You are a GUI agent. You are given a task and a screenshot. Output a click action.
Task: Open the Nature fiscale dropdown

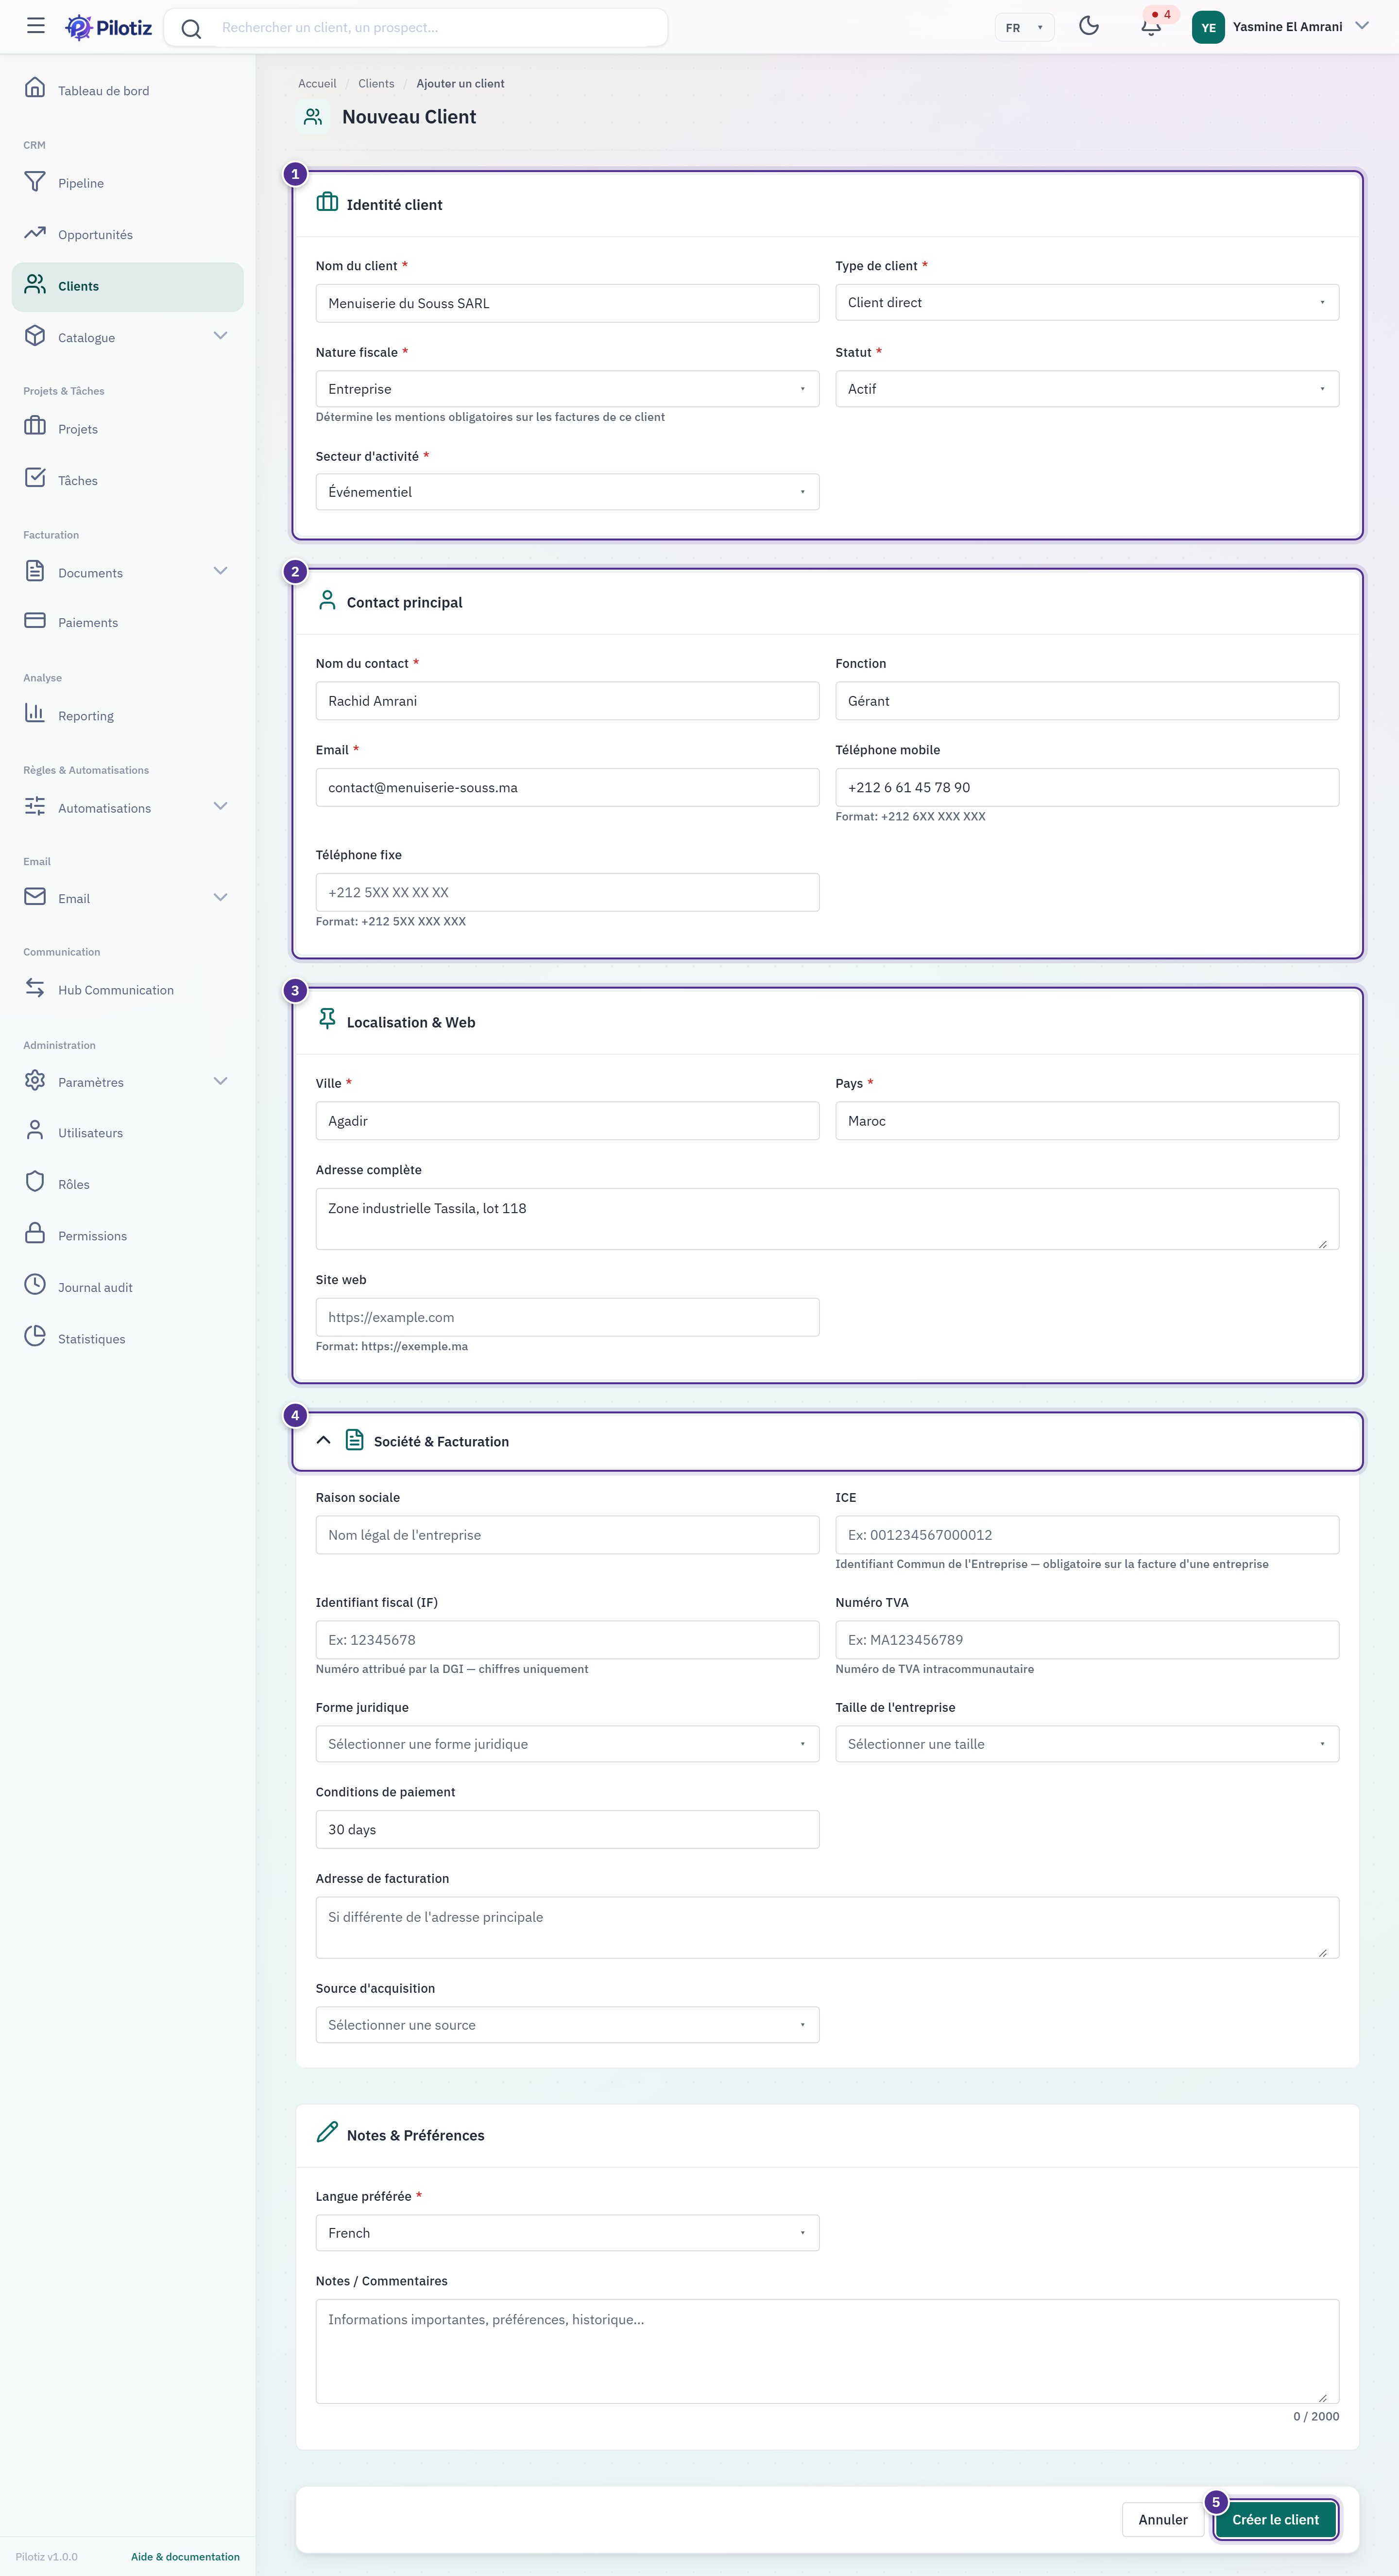click(567, 389)
